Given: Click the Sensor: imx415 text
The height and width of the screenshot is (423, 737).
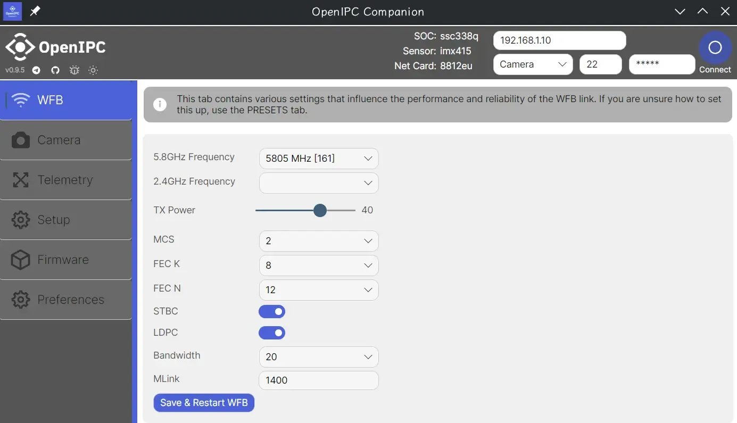Looking at the screenshot, I should pyautogui.click(x=437, y=51).
